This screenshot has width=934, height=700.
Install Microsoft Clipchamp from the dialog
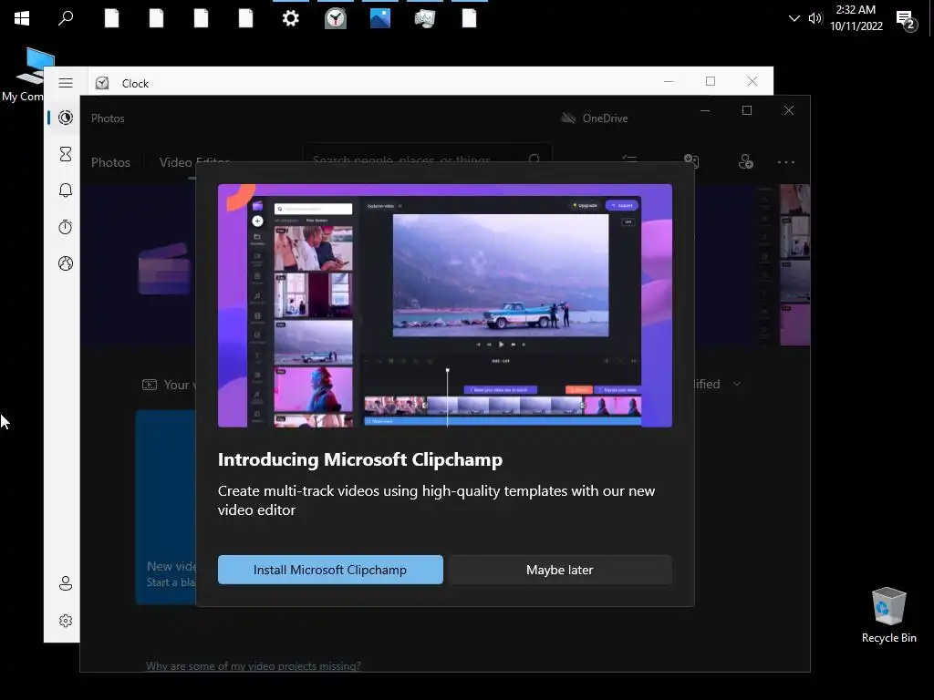pos(330,570)
